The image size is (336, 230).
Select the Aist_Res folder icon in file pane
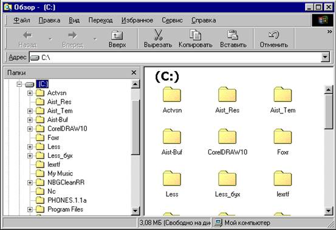pos(227,95)
